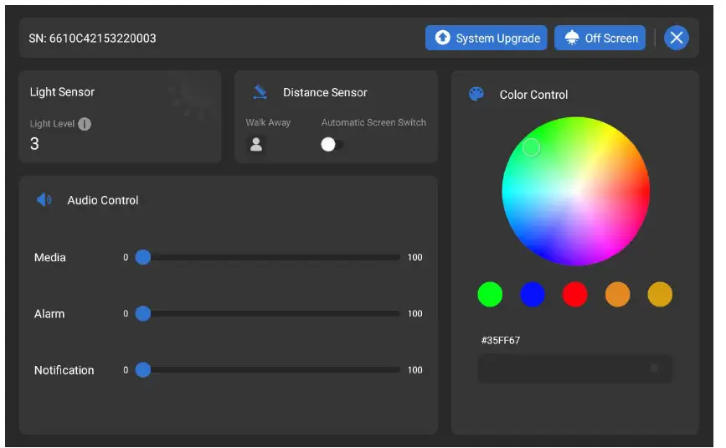This screenshot has width=726, height=448.
Task: Click the System Upgrade button
Action: [487, 38]
